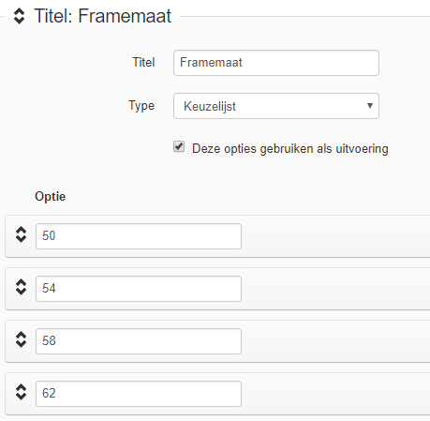
Task: Click the 'Titel: Framemaat' section heading
Action: (x=103, y=16)
